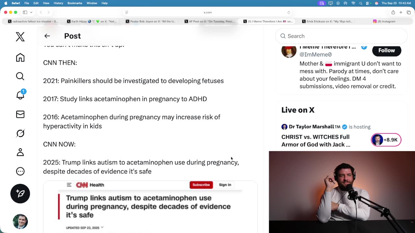
Task: Open the tab group dropdown arrow
Action: pyautogui.click(x=31, y=12)
